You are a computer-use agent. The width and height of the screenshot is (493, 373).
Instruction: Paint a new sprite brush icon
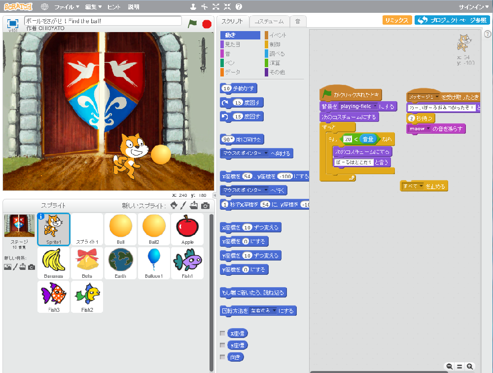[x=183, y=206]
